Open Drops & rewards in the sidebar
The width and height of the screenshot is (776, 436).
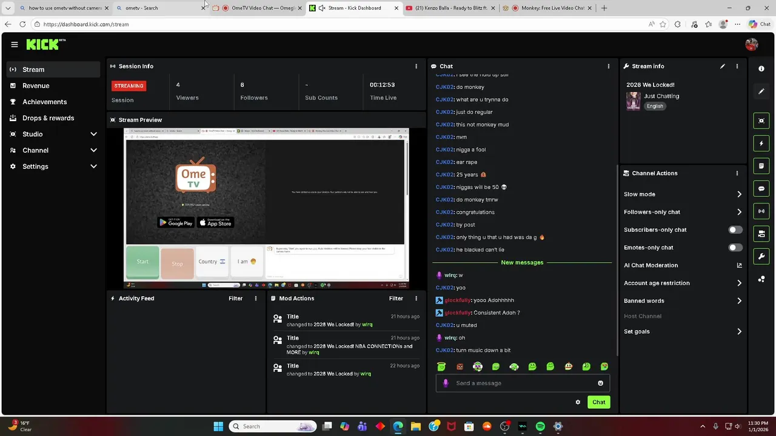53,118
